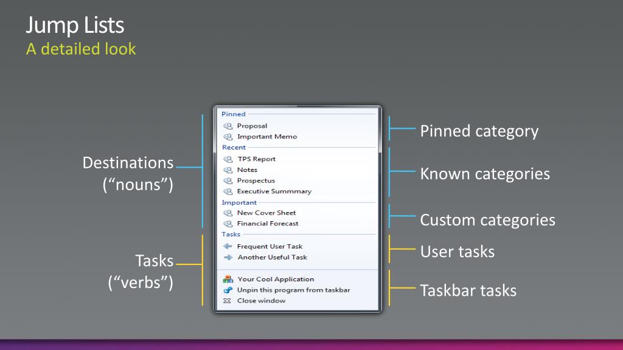Open Executive Summmary entry
This screenshot has height=350, width=623.
(x=274, y=191)
